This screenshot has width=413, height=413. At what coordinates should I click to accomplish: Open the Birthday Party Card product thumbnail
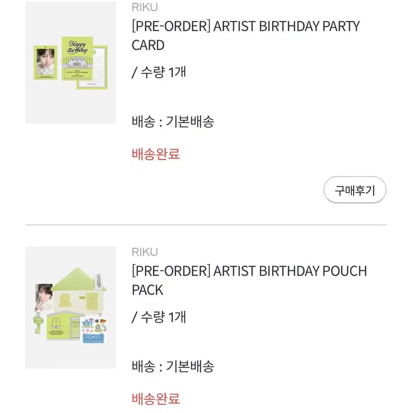tap(70, 62)
